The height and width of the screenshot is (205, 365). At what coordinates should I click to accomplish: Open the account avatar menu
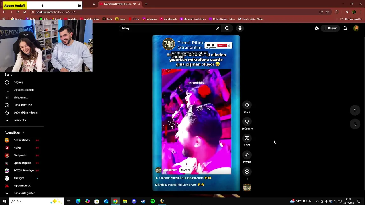pyautogui.click(x=356, y=28)
